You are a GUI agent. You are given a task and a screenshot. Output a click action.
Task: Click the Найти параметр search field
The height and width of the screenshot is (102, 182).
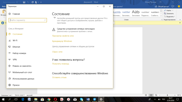click(x=28, y=20)
